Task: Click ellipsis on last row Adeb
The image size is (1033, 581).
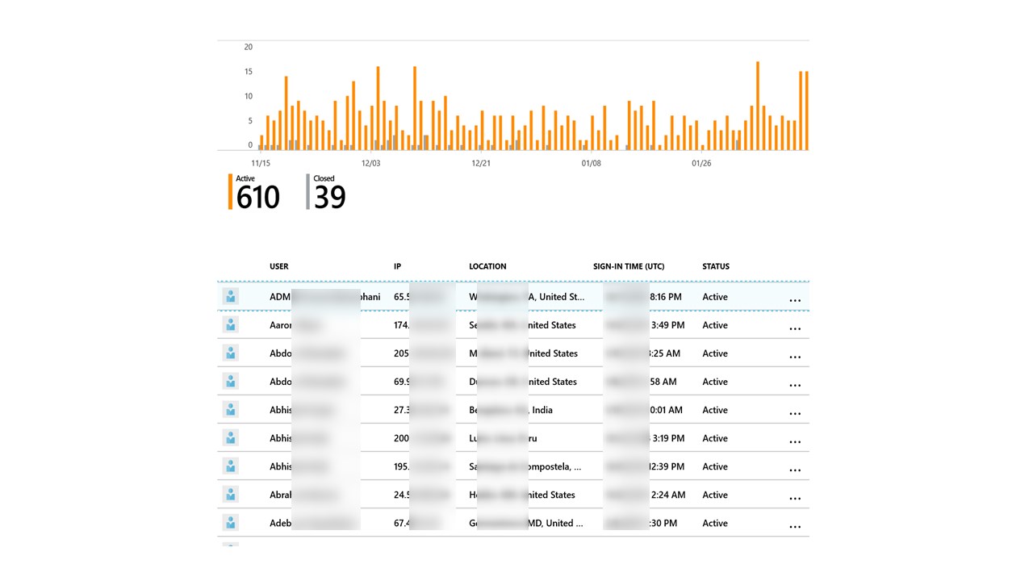Action: [x=795, y=526]
